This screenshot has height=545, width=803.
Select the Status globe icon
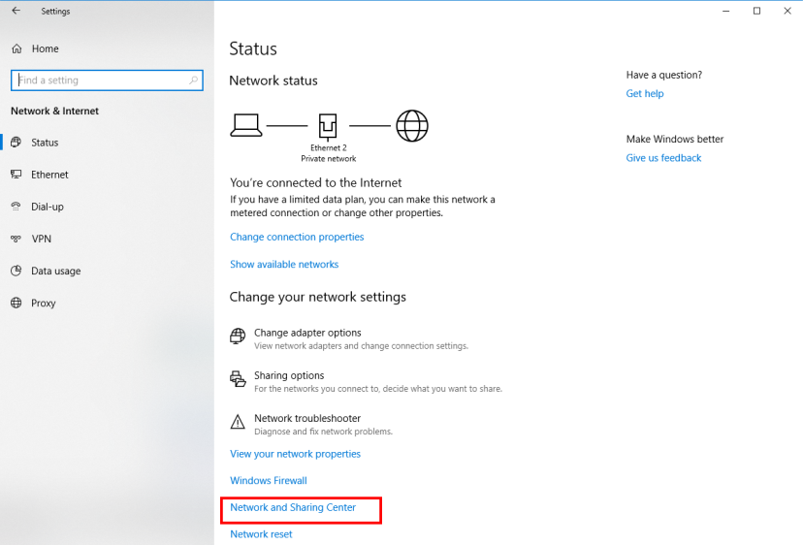[16, 143]
